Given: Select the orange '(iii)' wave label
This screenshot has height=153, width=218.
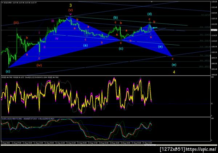Looking at the screenshot, I should [x=16, y=23].
